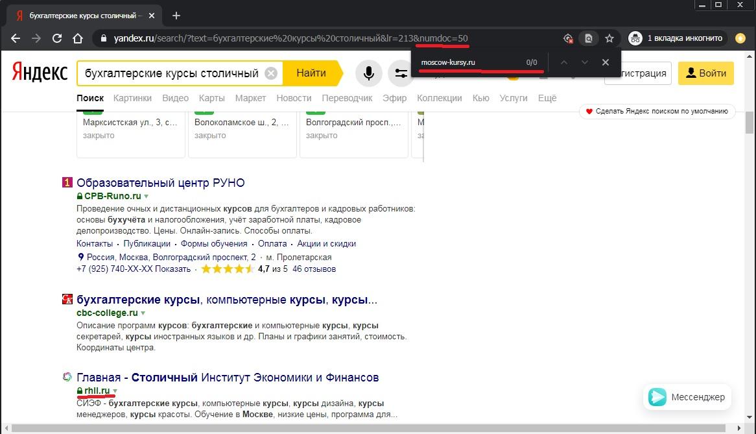Open the Волгоградский просп. map card
The width and height of the screenshot is (756, 434).
(354, 134)
